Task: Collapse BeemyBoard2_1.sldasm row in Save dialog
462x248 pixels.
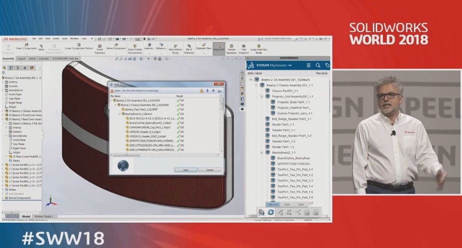Action: [120, 114]
